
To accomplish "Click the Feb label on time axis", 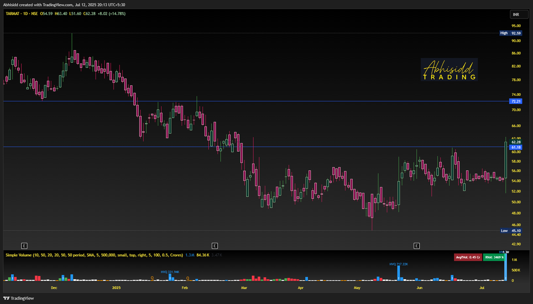I will [185, 288].
